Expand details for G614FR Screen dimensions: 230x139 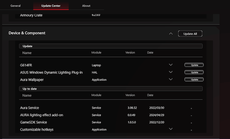click(x=171, y=65)
